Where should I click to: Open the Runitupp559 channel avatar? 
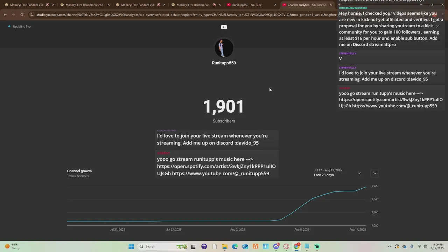224,48
